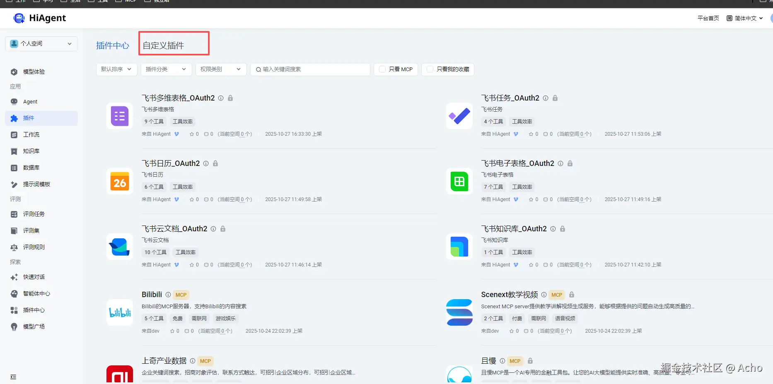773x384 pixels.
Task: Favorite the 飞书多维表格_OAuth2 plugin star
Action: (x=192, y=134)
